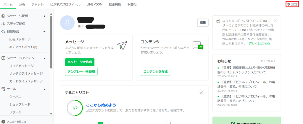Collapse the ツール sidebar section
The width and height of the screenshot is (303, 124).
[44, 89]
